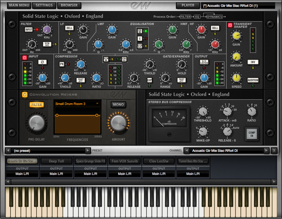Screen dimensions: 282x219
Task: Click the output S/C LISTEN button
Action: coord(204,62)
